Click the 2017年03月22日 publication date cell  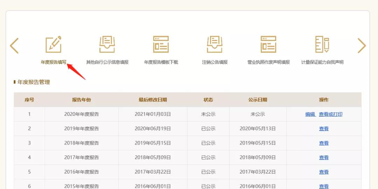(x=258, y=172)
